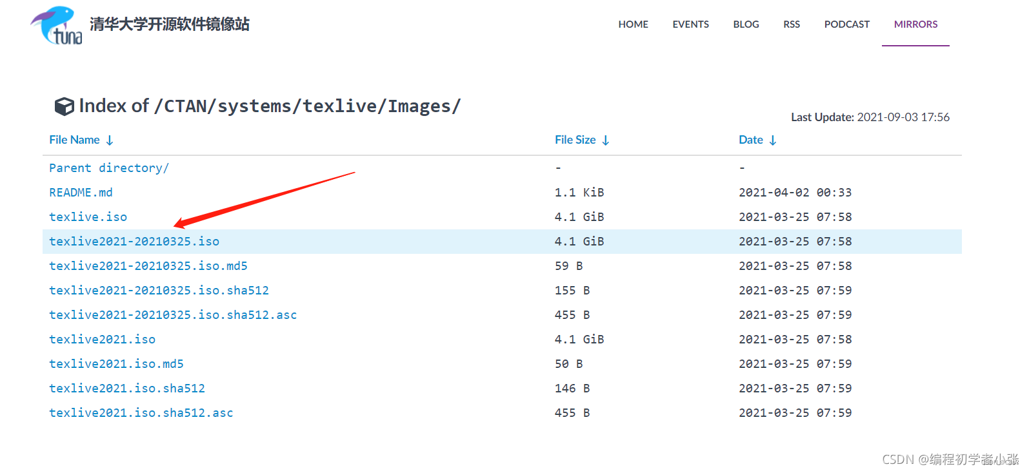Click the 1.1 KiB size of README.md
The image size is (1029, 471).
pos(579,193)
